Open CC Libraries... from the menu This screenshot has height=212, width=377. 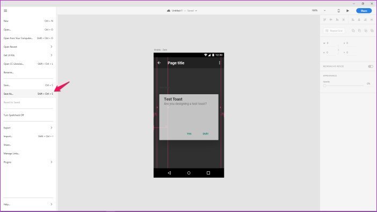[x=28, y=64]
